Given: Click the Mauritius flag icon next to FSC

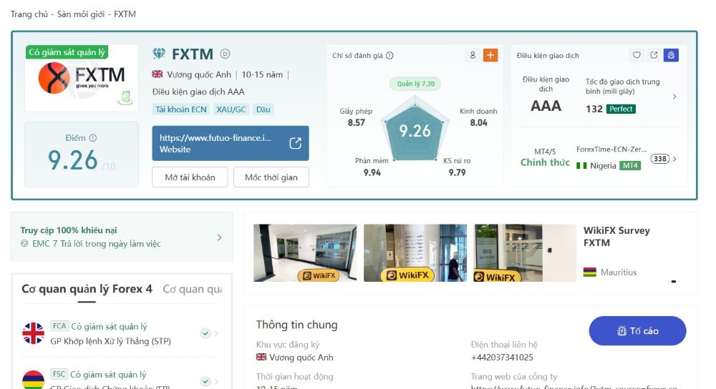Looking at the screenshot, I should (x=34, y=380).
